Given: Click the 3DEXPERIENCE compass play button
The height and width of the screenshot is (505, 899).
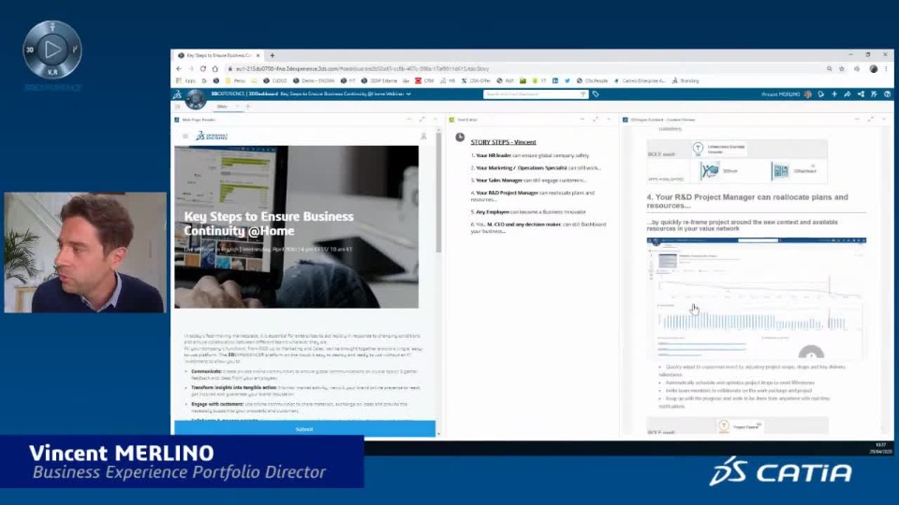Looking at the screenshot, I should (x=52, y=50).
